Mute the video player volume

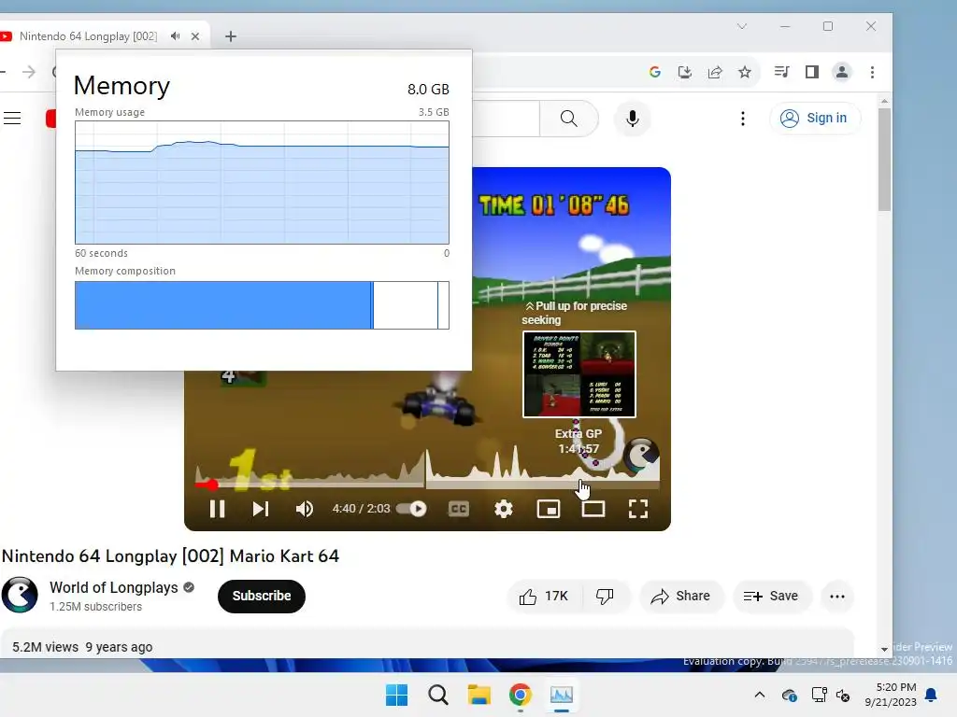pyautogui.click(x=304, y=509)
